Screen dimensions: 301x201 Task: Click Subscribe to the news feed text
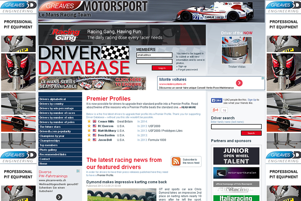pyautogui.click(x=191, y=161)
